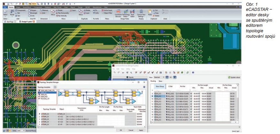Viewport: 280px width, 134px height.
Task: Click undo arrow in Constraint Browser toolbar
Action: click(114, 72)
